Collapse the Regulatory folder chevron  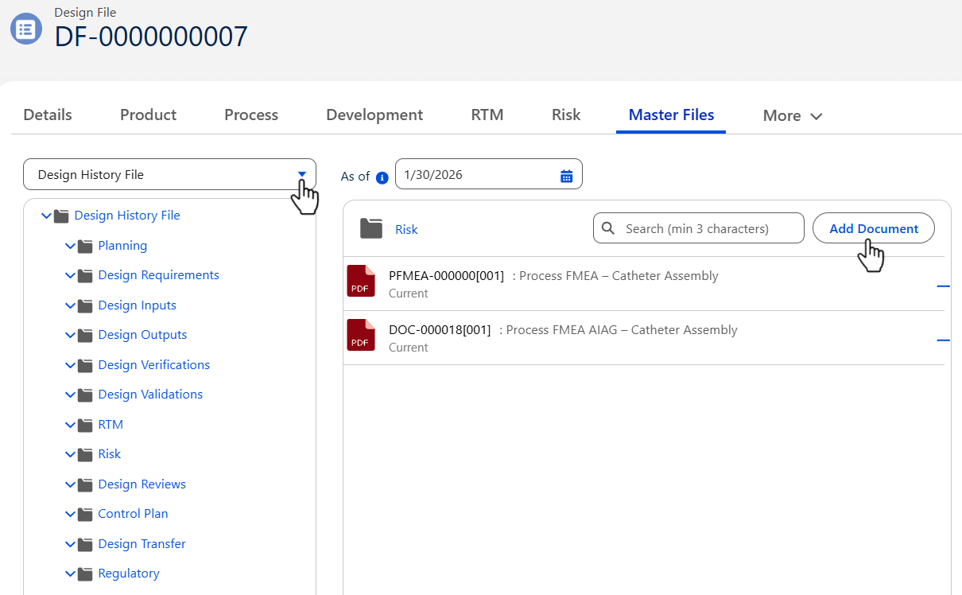pyautogui.click(x=70, y=574)
